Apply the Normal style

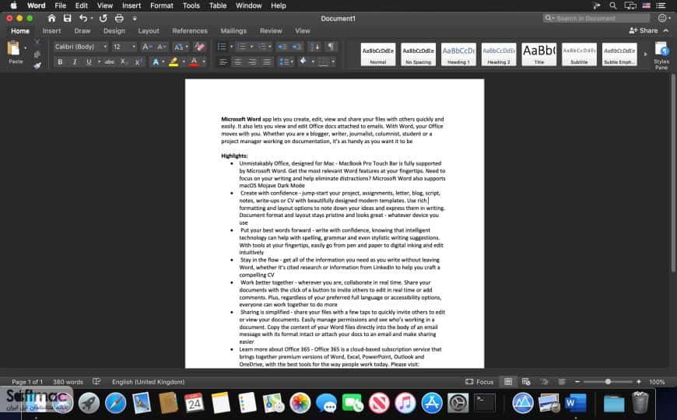click(377, 54)
